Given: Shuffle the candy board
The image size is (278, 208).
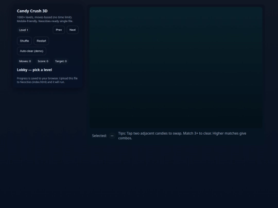Looking at the screenshot, I should 25,41.
